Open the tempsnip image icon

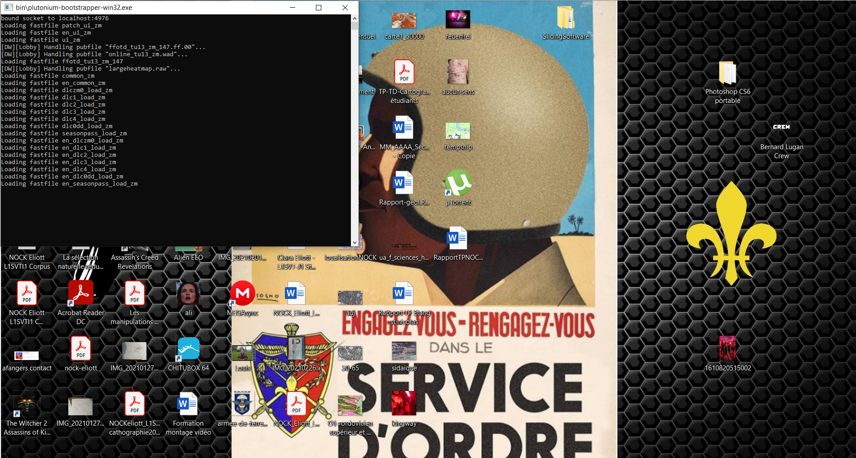pyautogui.click(x=458, y=130)
